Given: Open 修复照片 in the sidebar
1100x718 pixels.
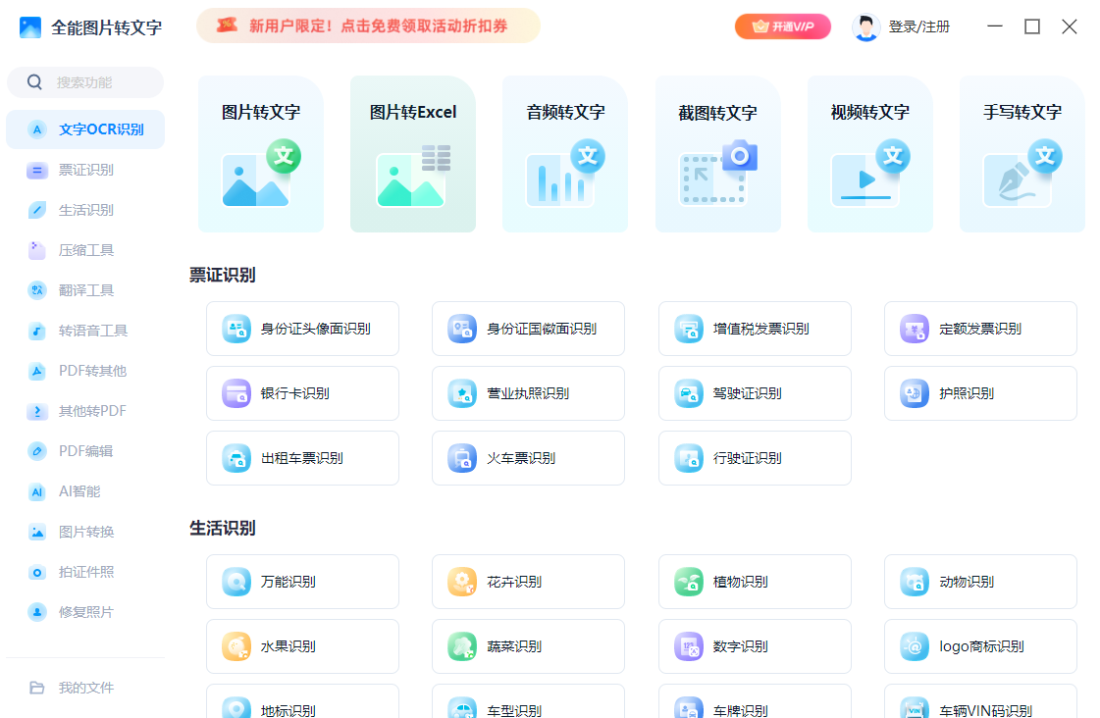Looking at the screenshot, I should 85,612.
